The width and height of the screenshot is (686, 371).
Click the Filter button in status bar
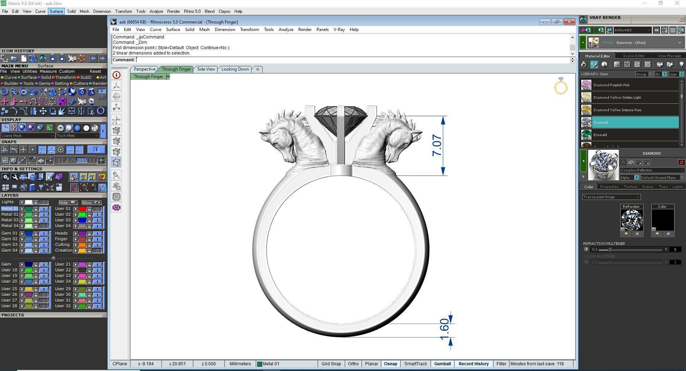tap(501, 364)
